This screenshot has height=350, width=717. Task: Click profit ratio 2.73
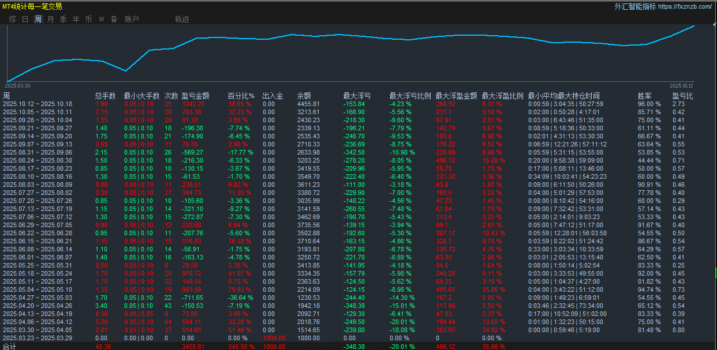pyautogui.click(x=678, y=104)
